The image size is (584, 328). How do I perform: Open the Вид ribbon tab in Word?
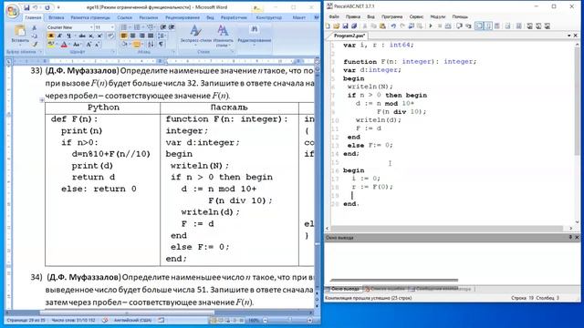pos(210,17)
